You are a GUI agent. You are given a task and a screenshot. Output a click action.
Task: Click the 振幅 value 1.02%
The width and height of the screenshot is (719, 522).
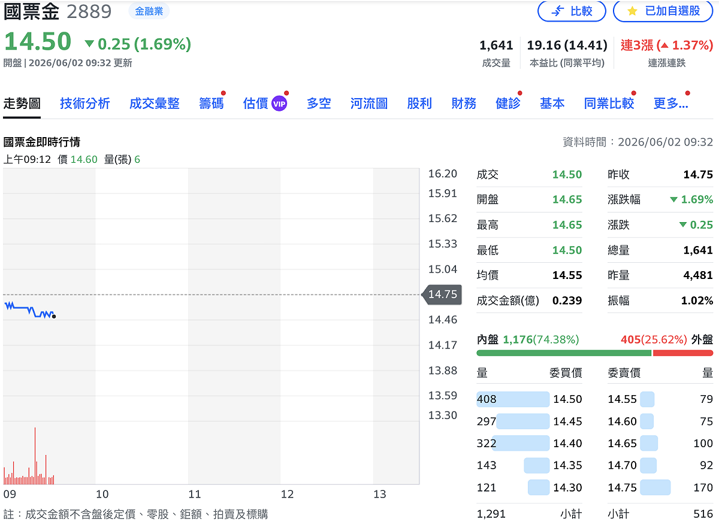697,301
